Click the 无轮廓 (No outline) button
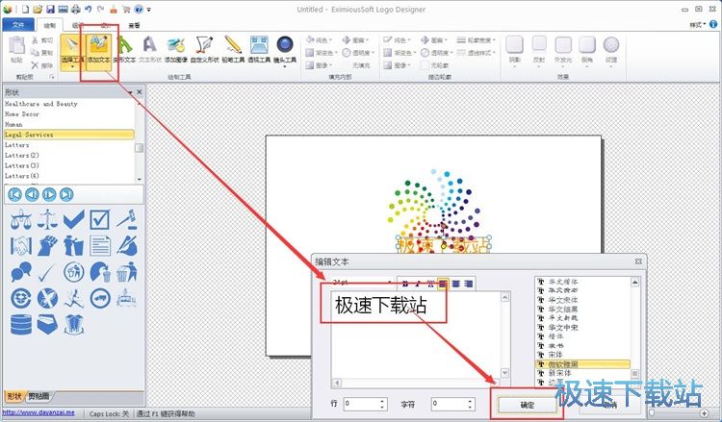 [435, 65]
